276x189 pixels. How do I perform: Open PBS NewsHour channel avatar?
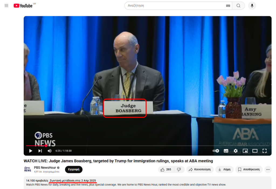coord(28,169)
